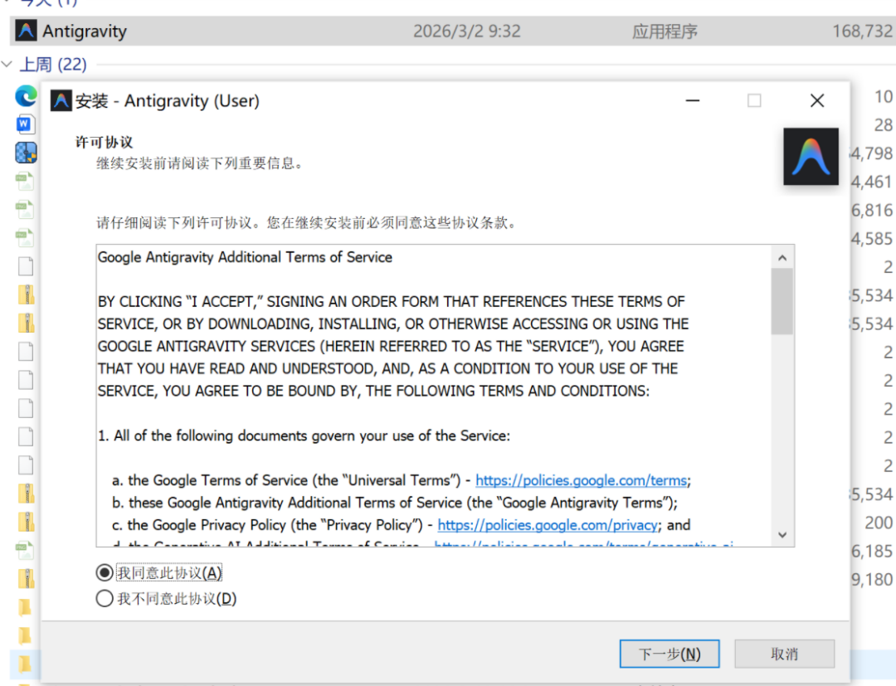Click the "应用程序" type cell
This screenshot has width=896, height=686.
[x=665, y=31]
